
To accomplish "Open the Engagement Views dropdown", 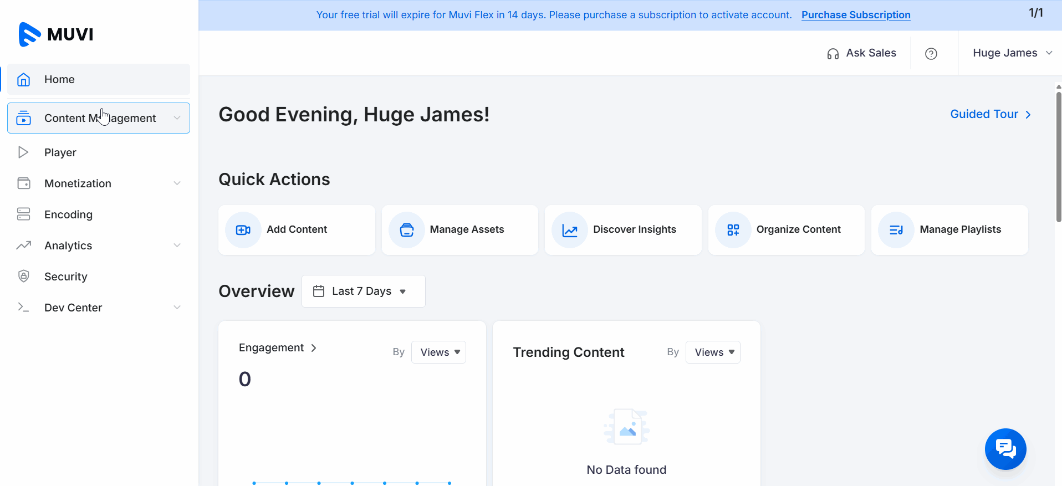I will [438, 352].
